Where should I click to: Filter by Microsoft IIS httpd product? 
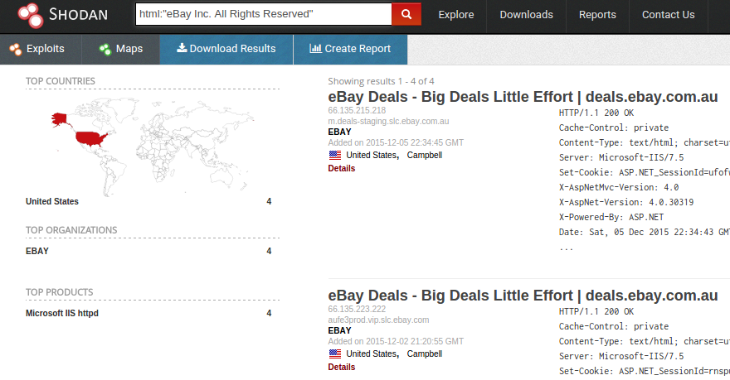pyautogui.click(x=62, y=314)
